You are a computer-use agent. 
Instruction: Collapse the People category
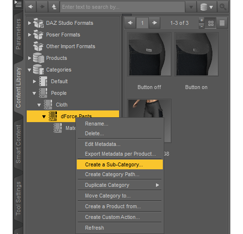pyautogui.click(x=34, y=93)
